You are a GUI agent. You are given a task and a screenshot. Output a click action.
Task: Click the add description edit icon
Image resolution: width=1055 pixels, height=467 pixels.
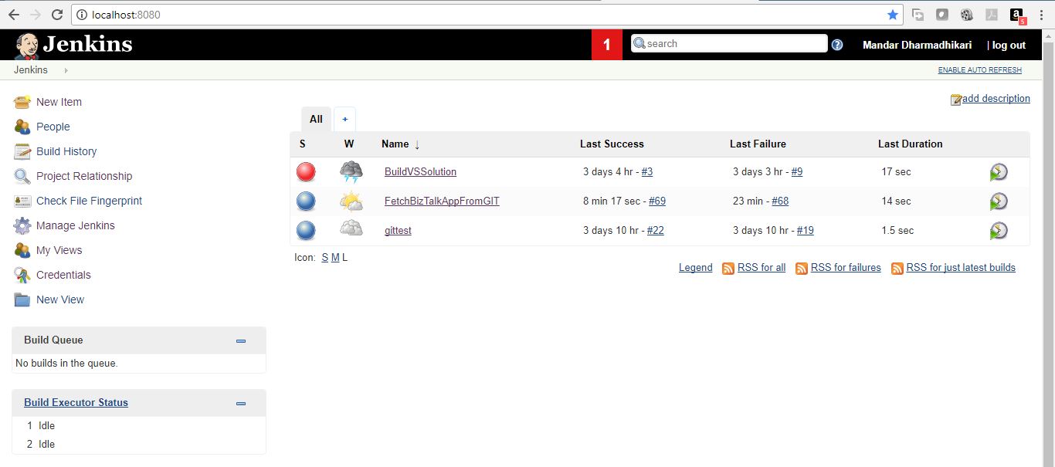tap(956, 100)
